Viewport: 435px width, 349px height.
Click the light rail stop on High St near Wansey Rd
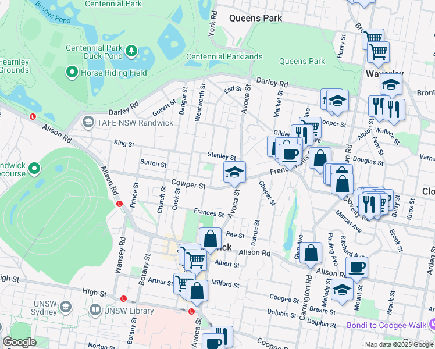click(x=123, y=299)
